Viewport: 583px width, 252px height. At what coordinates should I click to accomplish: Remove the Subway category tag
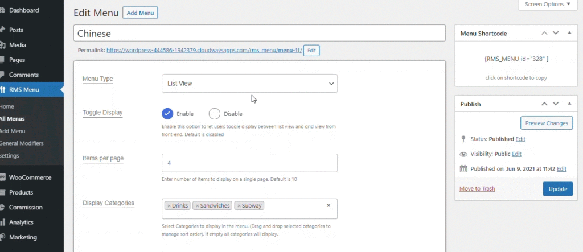[x=239, y=205]
